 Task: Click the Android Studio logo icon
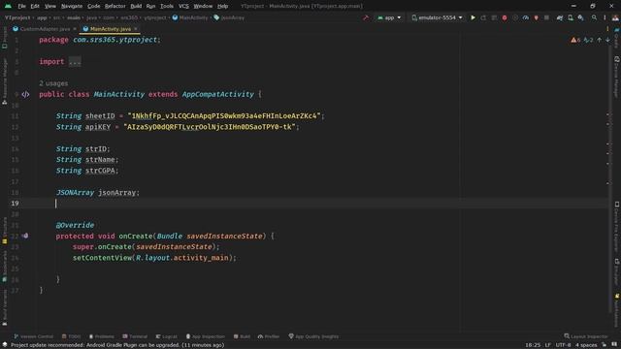tap(8, 6)
